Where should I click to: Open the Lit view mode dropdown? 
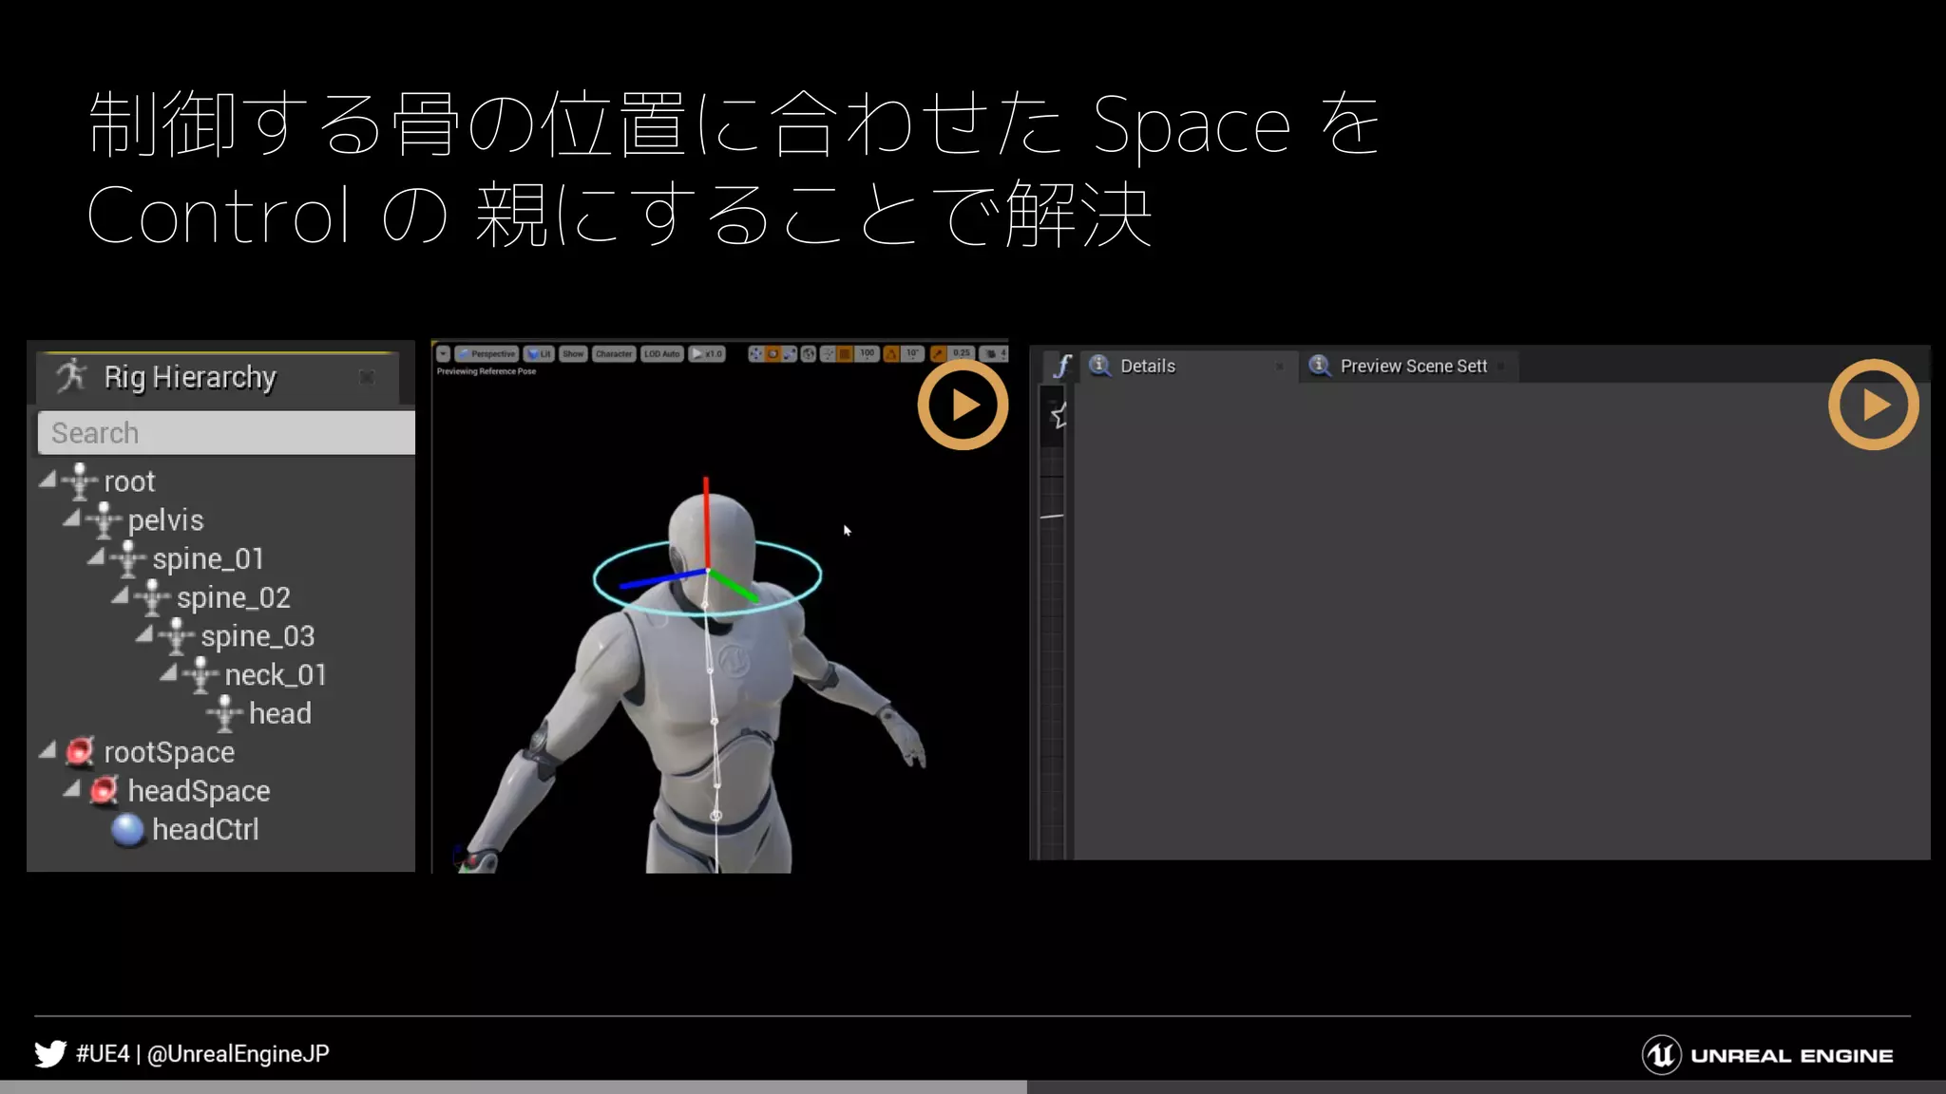[x=539, y=353]
